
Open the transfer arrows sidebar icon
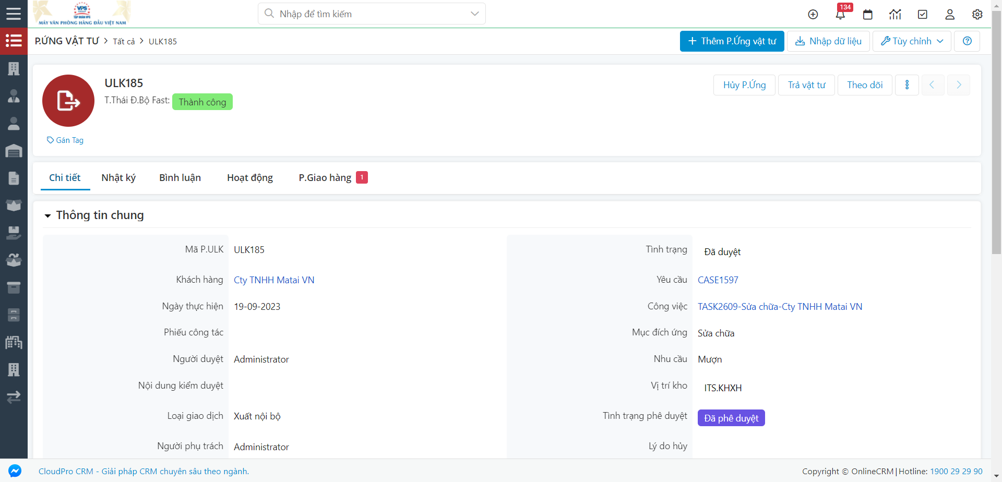(14, 397)
